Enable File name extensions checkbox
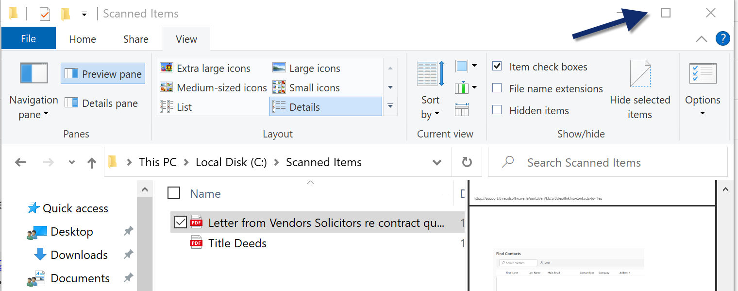Image resolution: width=738 pixels, height=291 pixels. pos(497,88)
